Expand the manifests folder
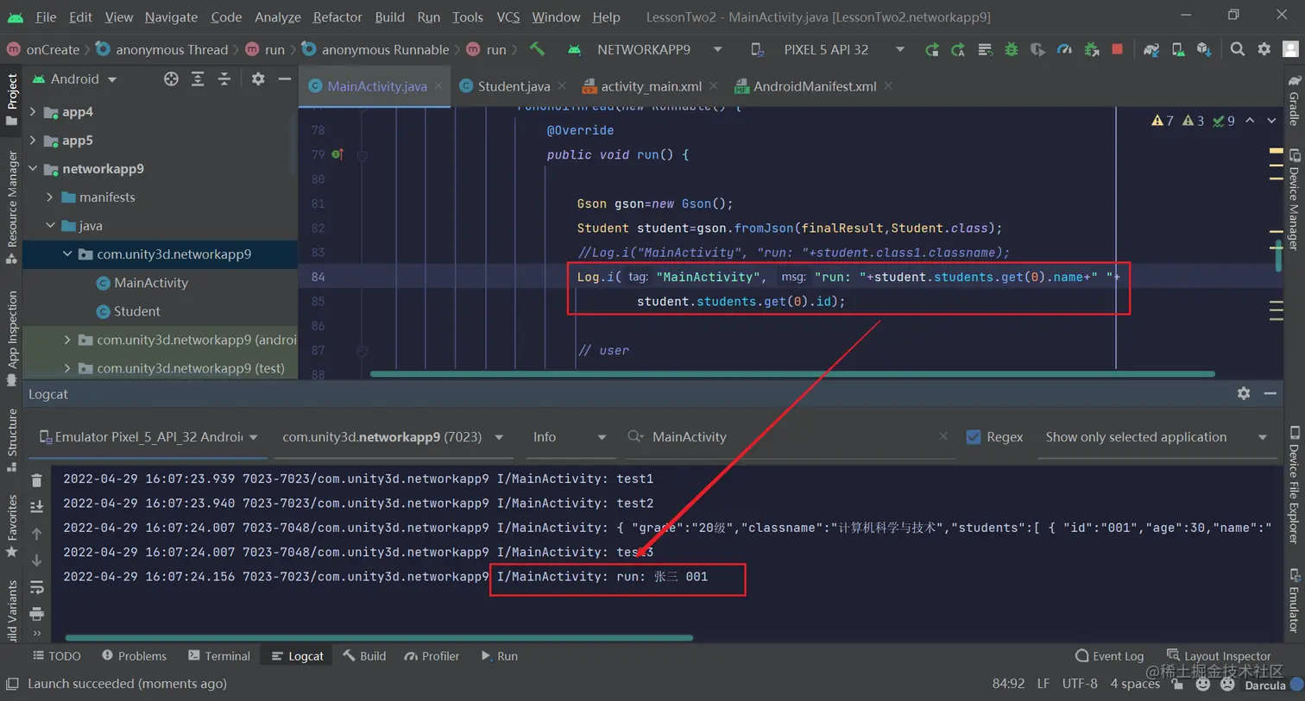Viewport: 1305px width, 701px height. point(50,197)
